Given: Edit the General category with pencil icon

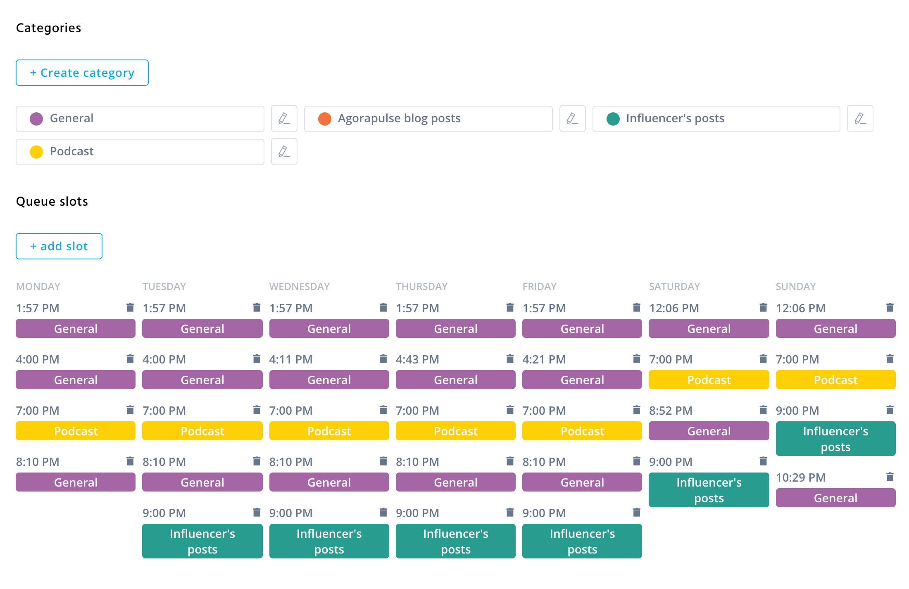Looking at the screenshot, I should 284,119.
